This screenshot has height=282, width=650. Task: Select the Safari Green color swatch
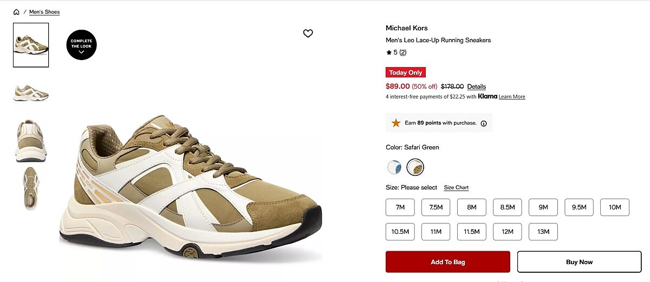(x=415, y=167)
